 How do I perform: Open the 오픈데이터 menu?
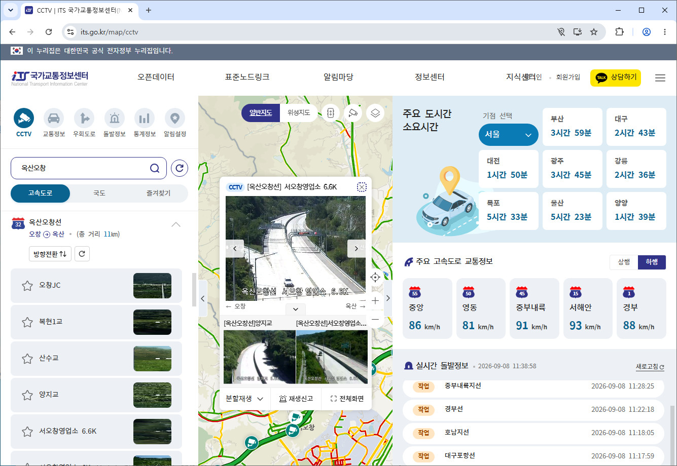point(156,77)
